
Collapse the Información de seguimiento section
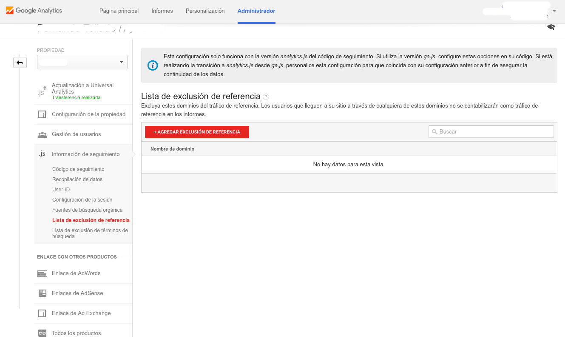click(x=85, y=154)
